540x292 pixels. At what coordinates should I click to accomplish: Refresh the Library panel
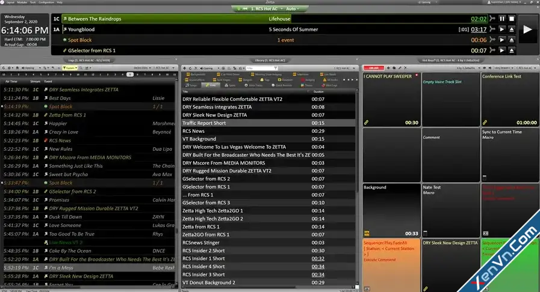click(x=190, y=68)
